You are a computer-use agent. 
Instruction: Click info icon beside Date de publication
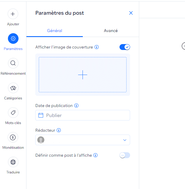coord(76,106)
